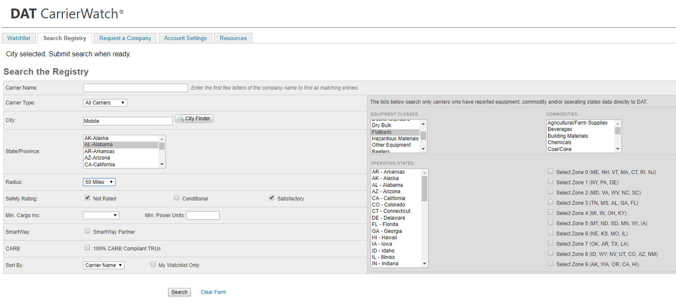Image resolution: width=676 pixels, height=302 pixels.
Task: Click Operating States scrollbar down arrow
Action: point(424,264)
